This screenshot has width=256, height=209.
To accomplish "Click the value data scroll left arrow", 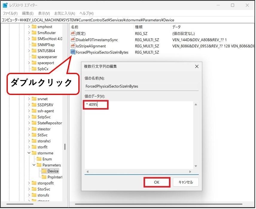I will pyautogui.click(x=88, y=172).
